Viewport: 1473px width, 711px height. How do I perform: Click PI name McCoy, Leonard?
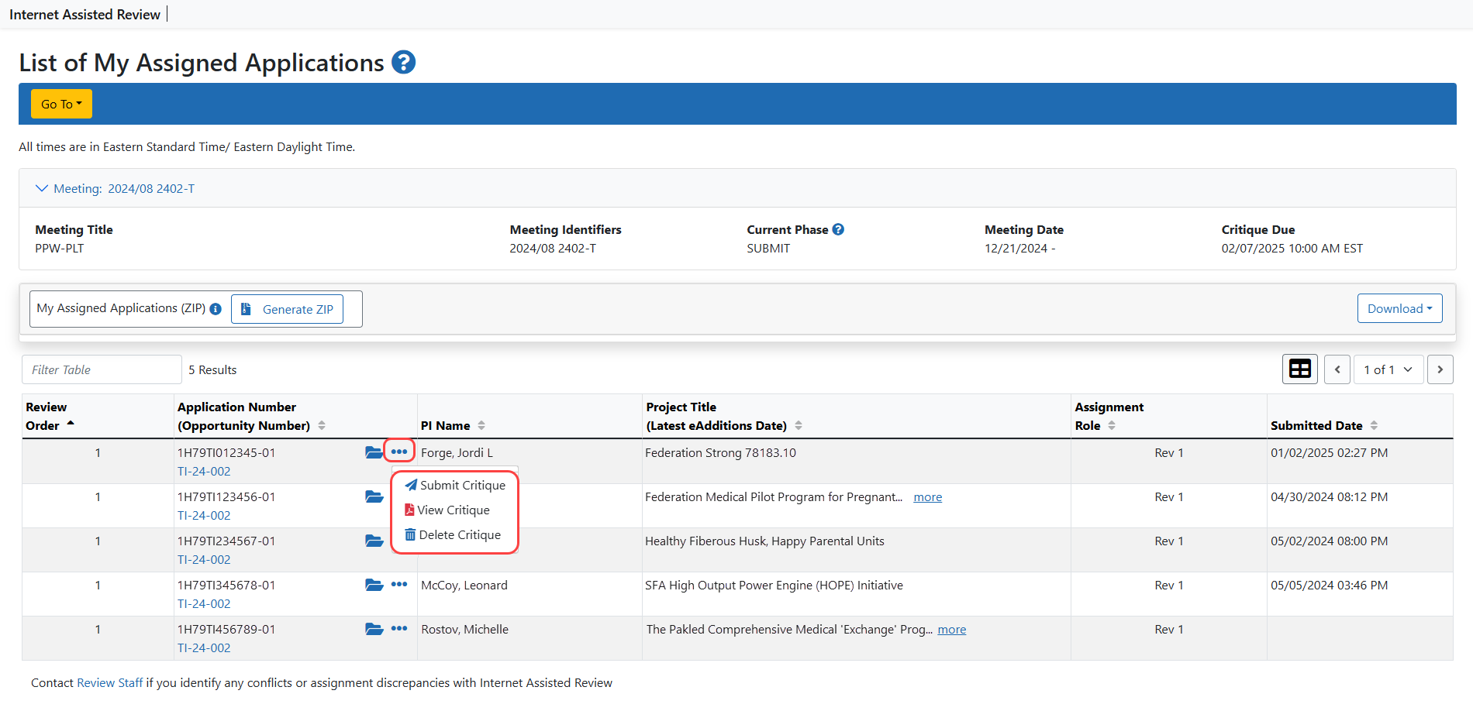[x=464, y=585]
